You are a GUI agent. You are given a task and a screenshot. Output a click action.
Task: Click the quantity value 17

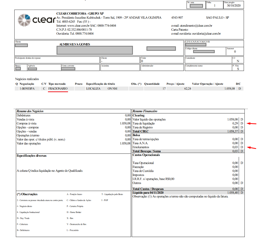pos(164,89)
